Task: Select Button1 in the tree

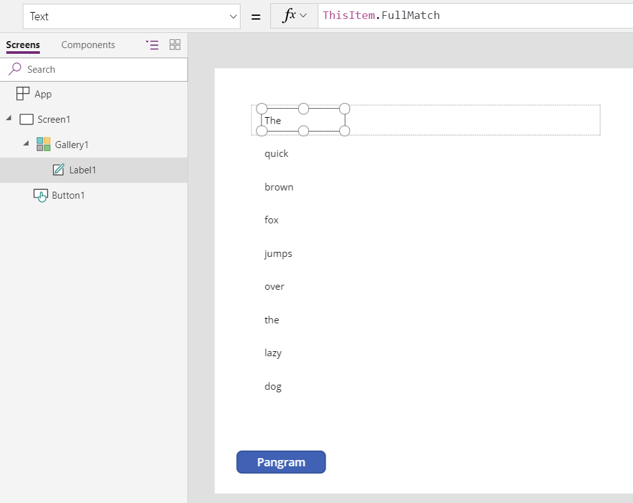Action: tap(94, 196)
